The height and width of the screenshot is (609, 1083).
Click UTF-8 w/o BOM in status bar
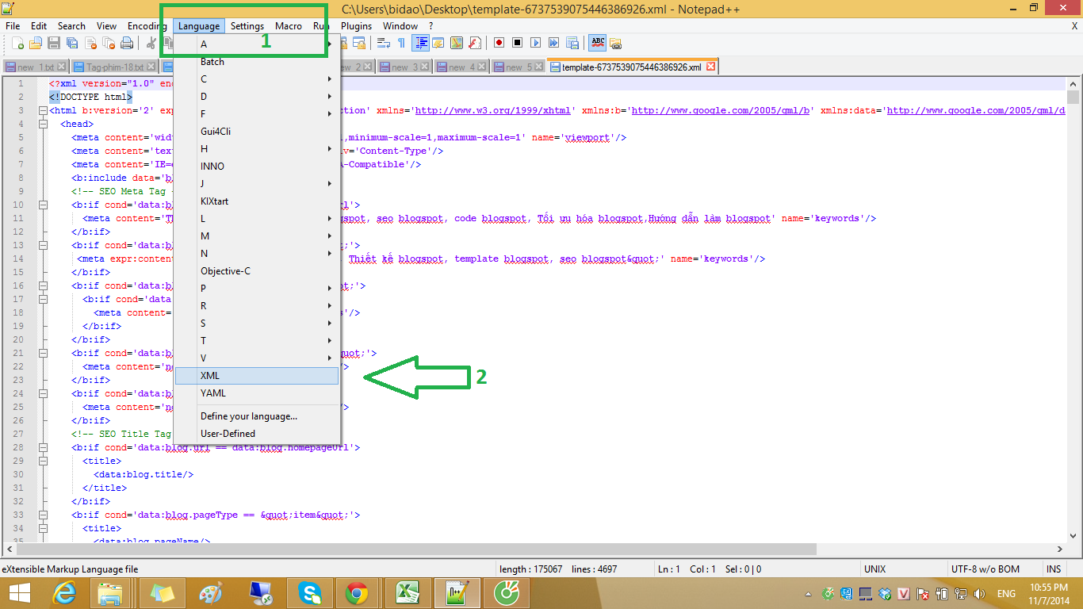(x=985, y=569)
